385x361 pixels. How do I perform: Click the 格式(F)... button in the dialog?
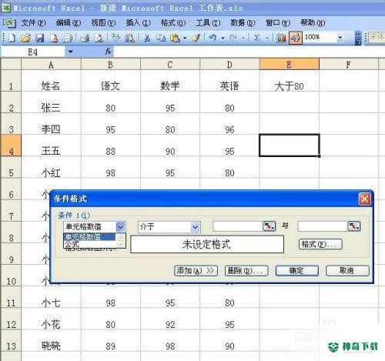click(320, 244)
